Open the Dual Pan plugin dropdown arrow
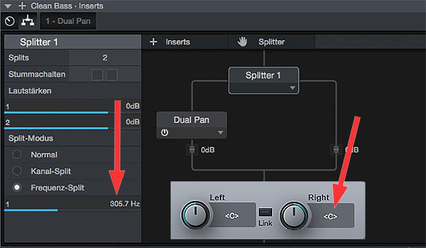Image resolution: width=426 pixels, height=248 pixels. coord(221,132)
